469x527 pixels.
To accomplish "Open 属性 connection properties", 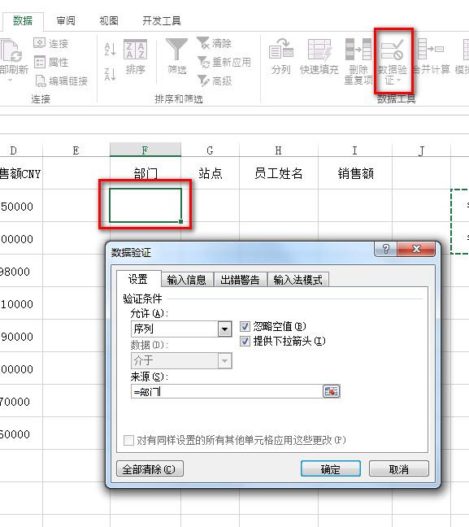I will pos(51,62).
